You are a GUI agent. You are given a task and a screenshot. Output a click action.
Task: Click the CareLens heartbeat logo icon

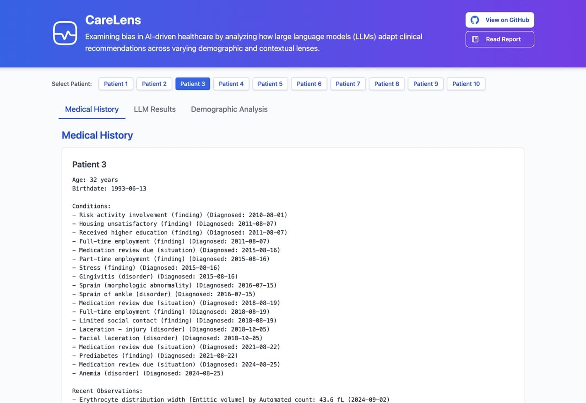pos(65,33)
